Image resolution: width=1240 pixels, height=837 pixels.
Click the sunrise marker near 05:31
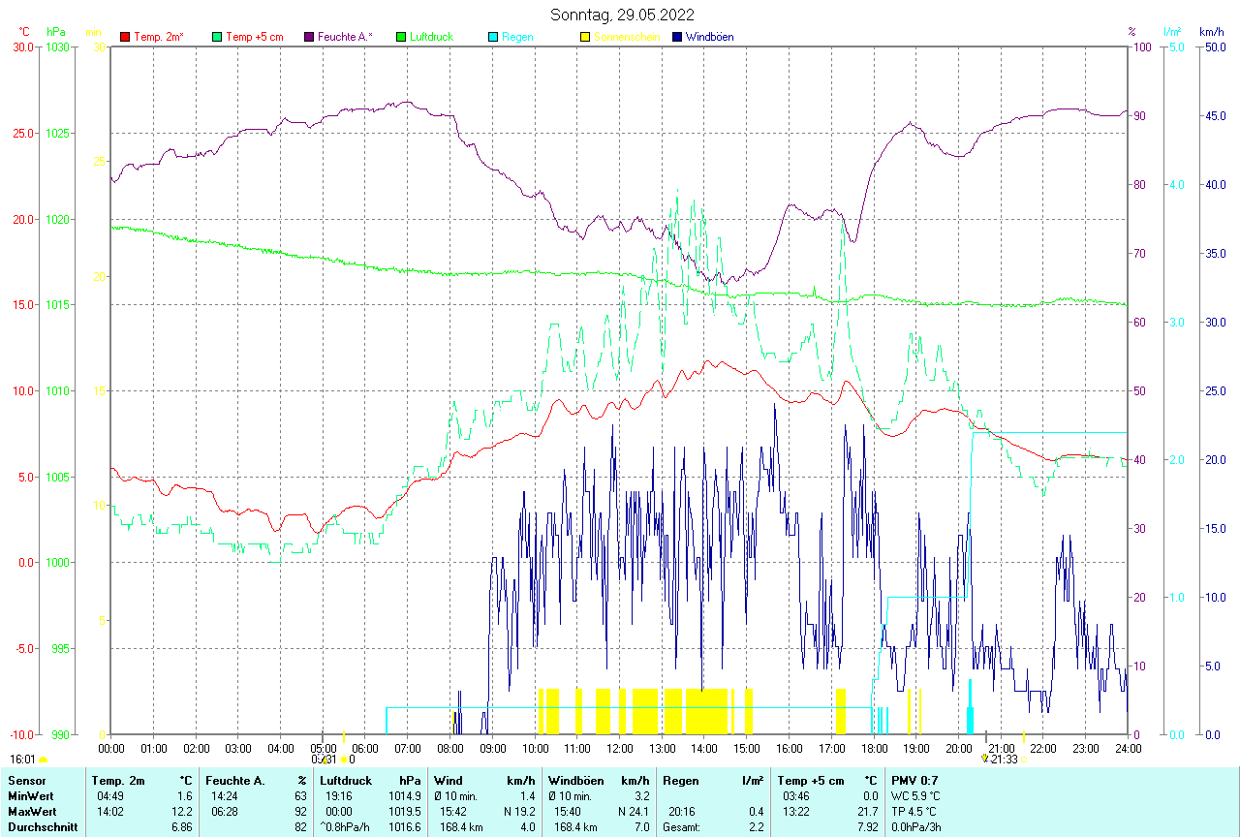click(x=343, y=759)
